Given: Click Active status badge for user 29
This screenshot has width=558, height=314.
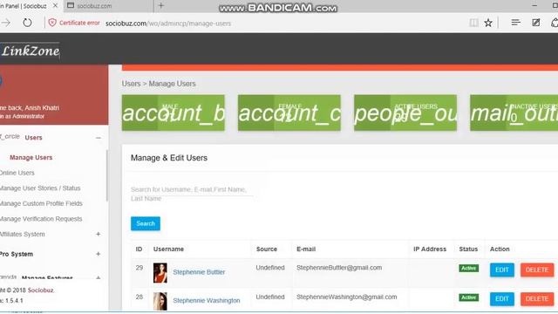Looking at the screenshot, I should [469, 268].
